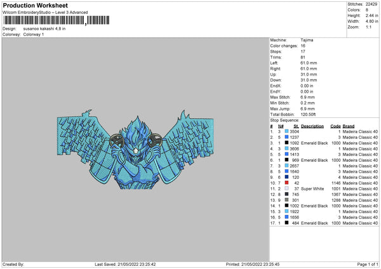
Task: Click the dark navy swatch in stop row 9
Action: pyautogui.click(x=287, y=177)
